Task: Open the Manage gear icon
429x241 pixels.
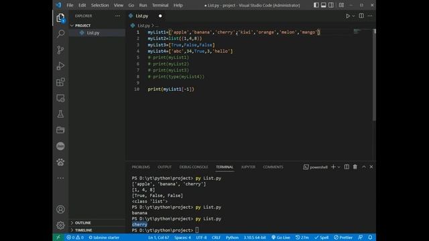Action: [60, 225]
